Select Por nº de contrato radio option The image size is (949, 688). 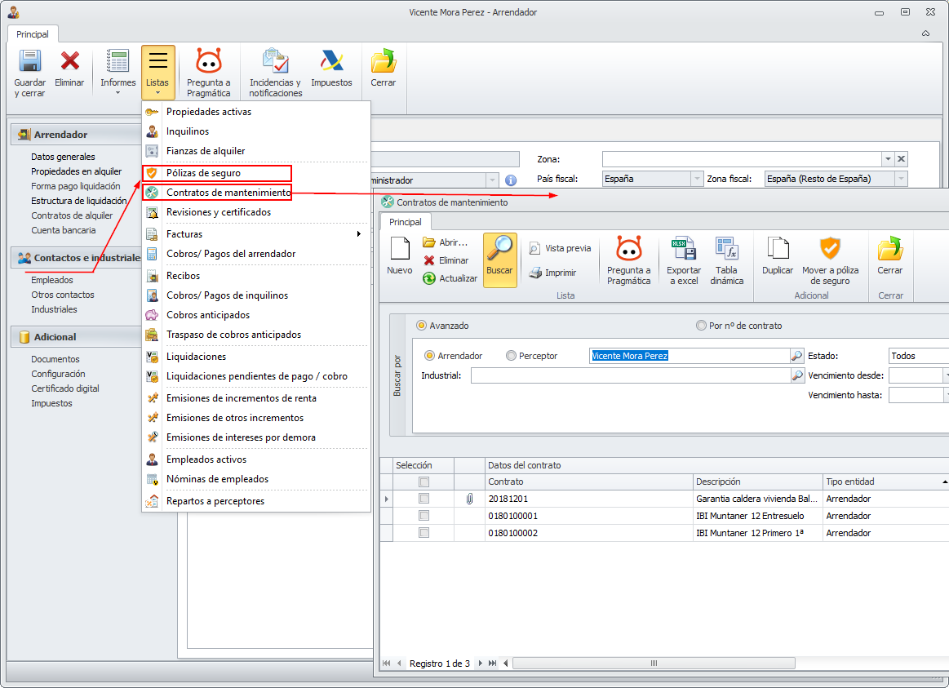[x=702, y=326]
